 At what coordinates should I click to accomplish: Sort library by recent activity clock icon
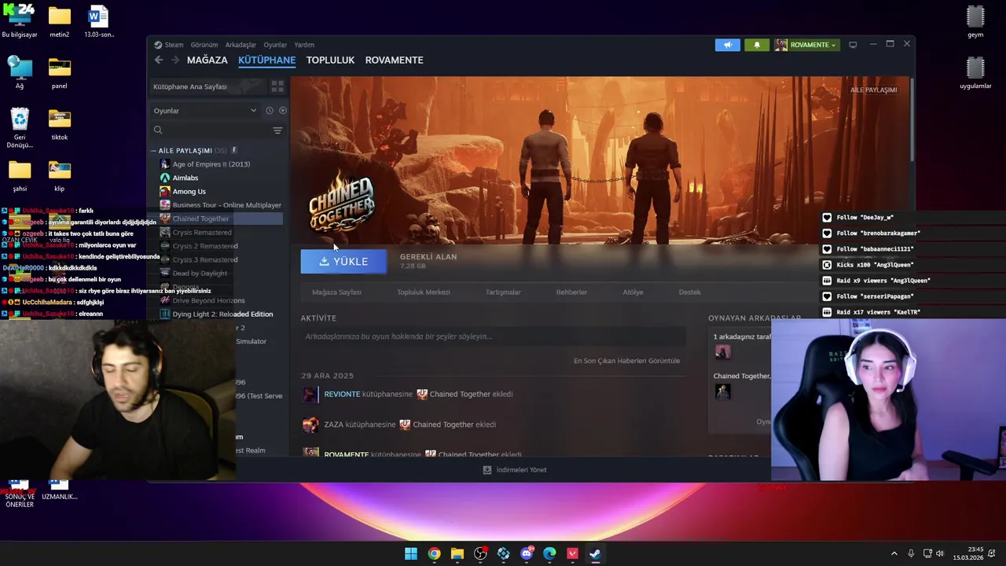(269, 111)
